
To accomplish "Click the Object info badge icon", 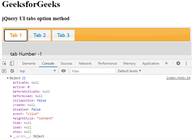I will click(24, 78).
